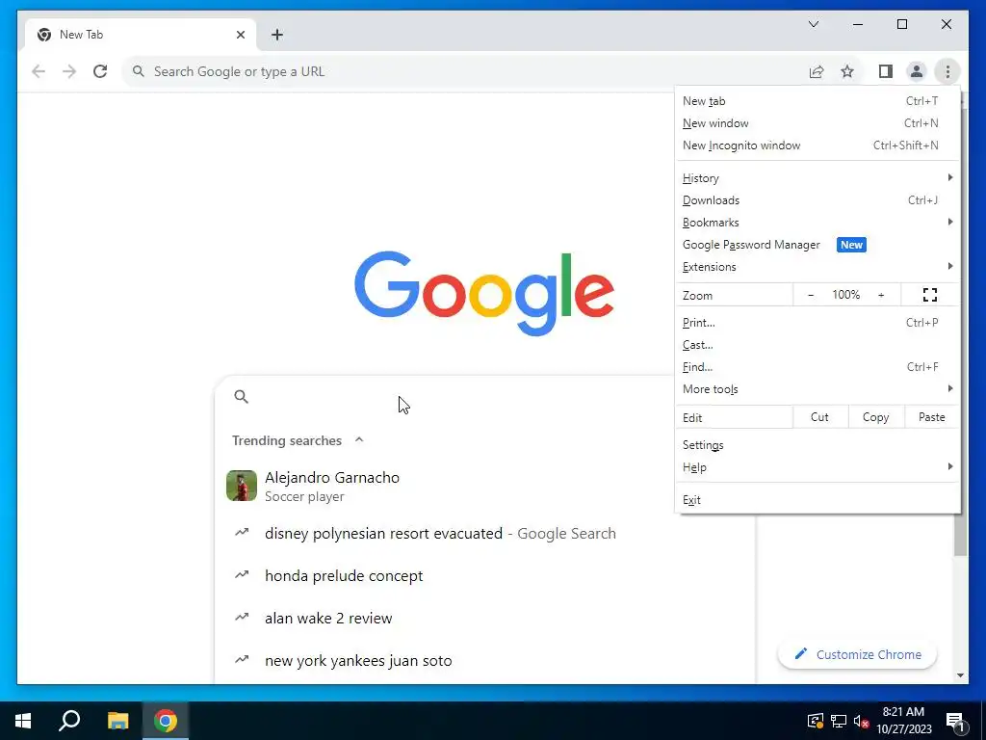This screenshot has width=986, height=740.
Task: Click the Cut button in Edit row
Action: 819,417
